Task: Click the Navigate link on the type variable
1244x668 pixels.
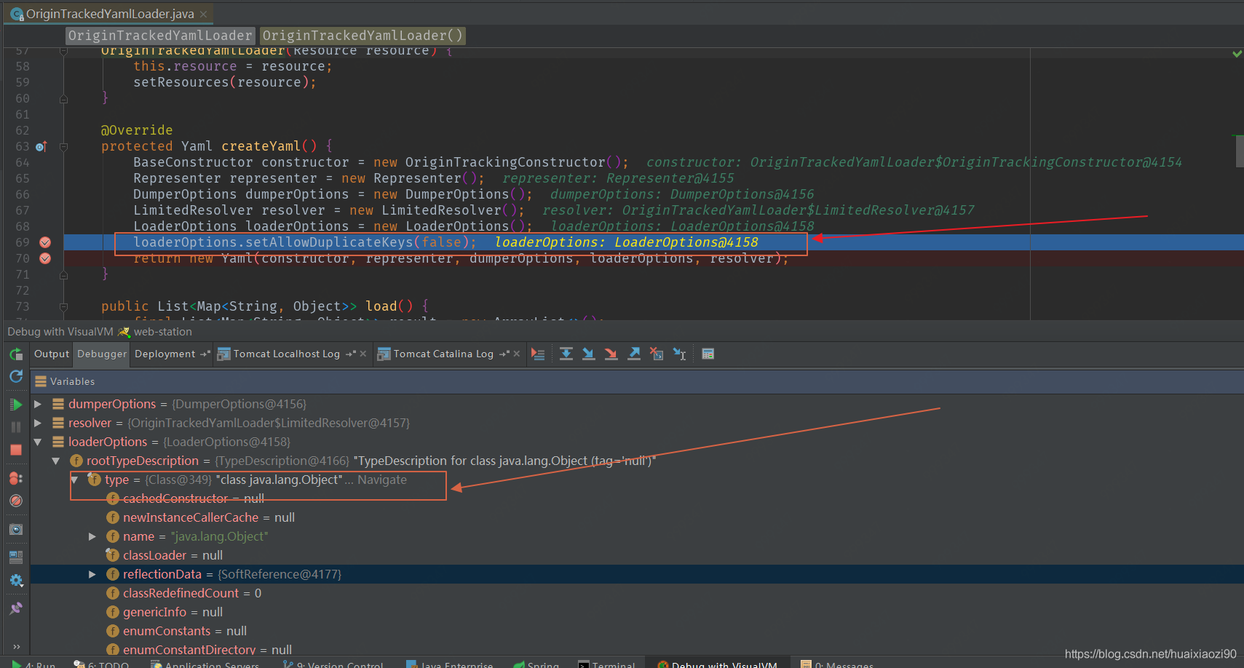Action: click(384, 480)
